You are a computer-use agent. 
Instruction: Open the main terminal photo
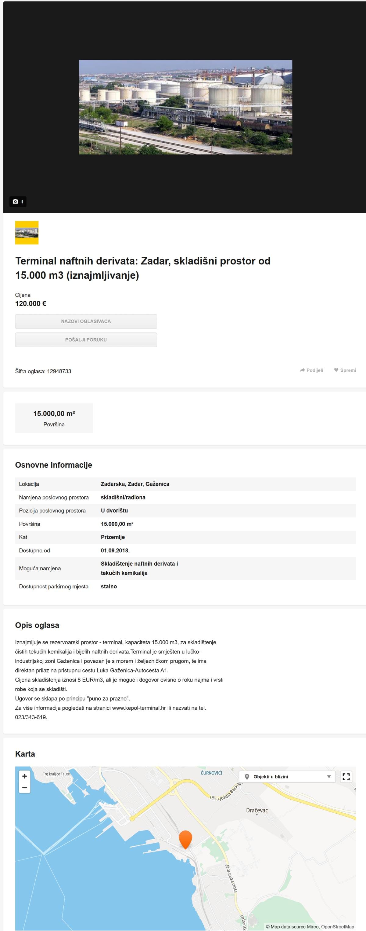(185, 107)
